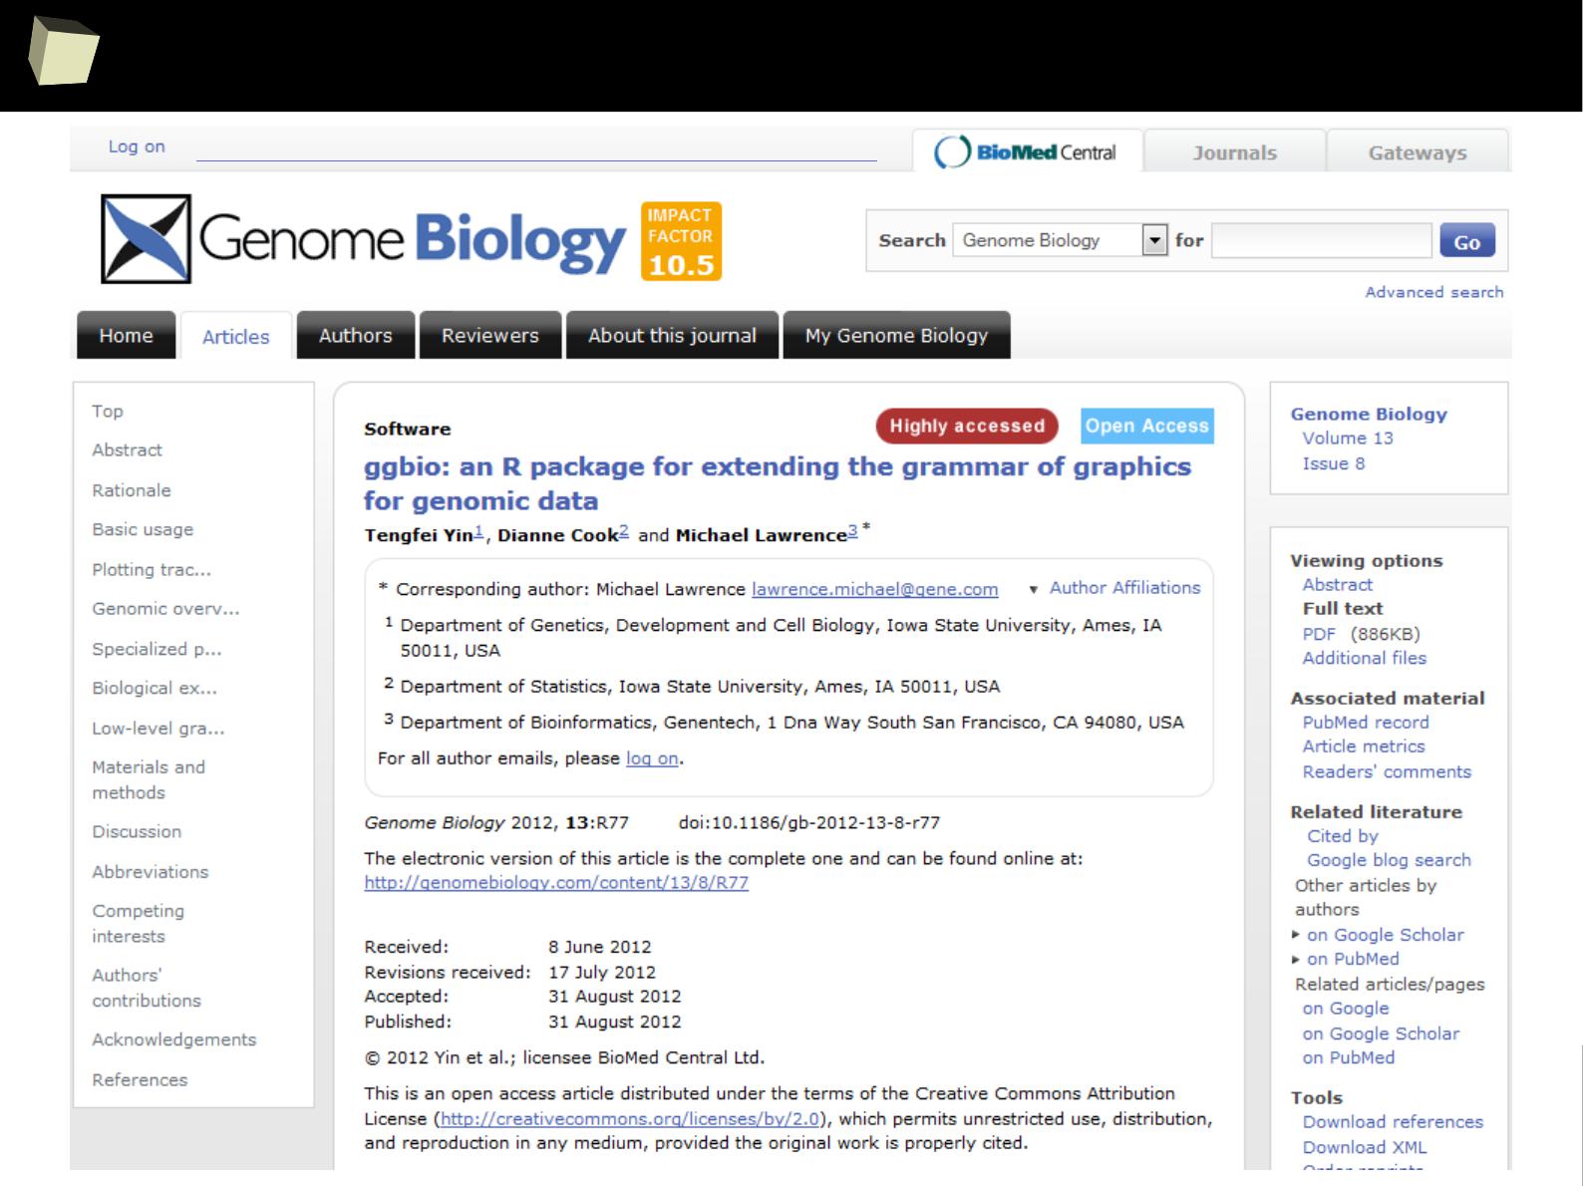Viewport: 1583px width, 1186px height.
Task: Open Cited by link
Action: 1342,836
